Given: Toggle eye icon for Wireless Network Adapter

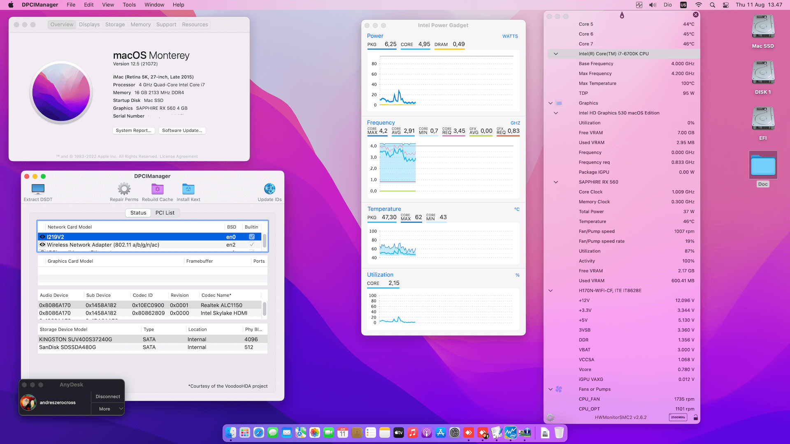Looking at the screenshot, I should coord(42,245).
